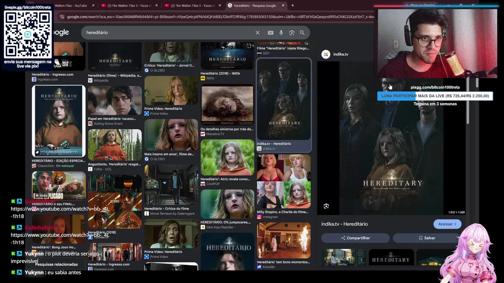The image size is (504, 283).
Task: Submit search with the magnifying glass icon
Action: coord(302,33)
